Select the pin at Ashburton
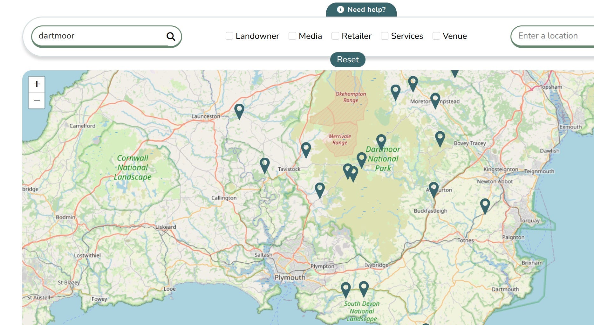The width and height of the screenshot is (594, 325). tap(434, 190)
